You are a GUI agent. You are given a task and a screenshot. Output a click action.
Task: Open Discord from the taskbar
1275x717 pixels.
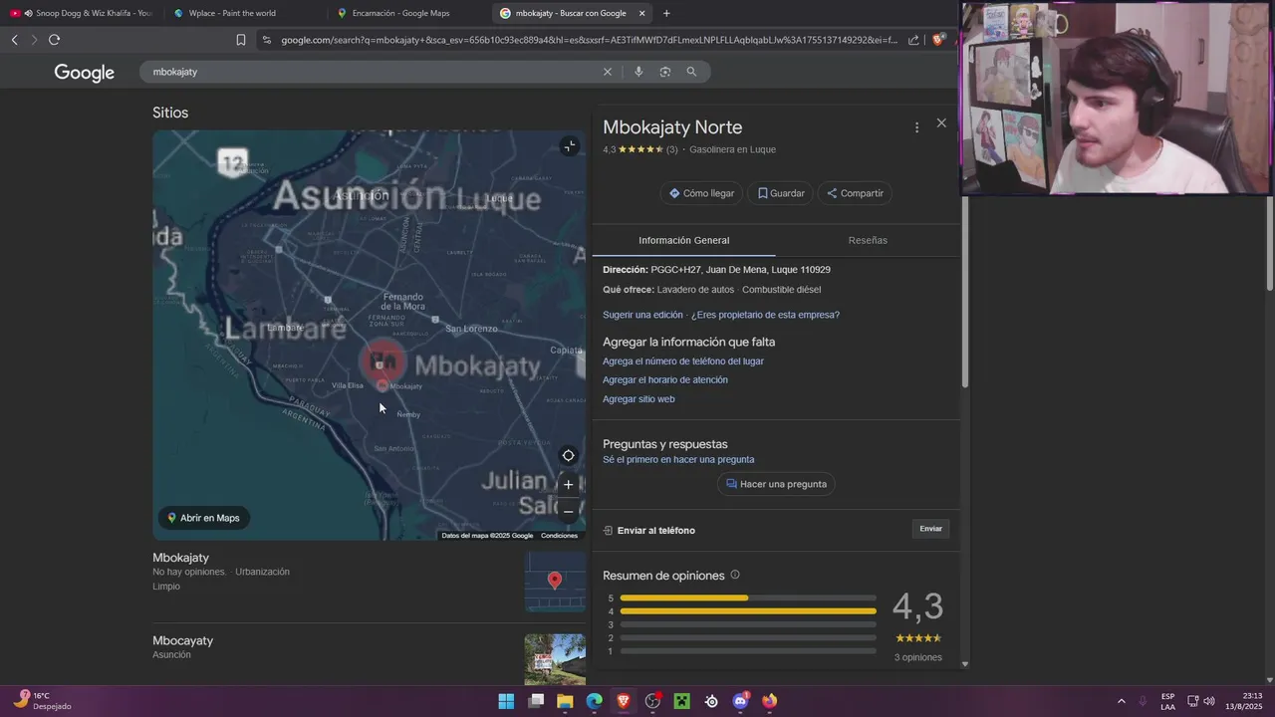click(x=740, y=701)
